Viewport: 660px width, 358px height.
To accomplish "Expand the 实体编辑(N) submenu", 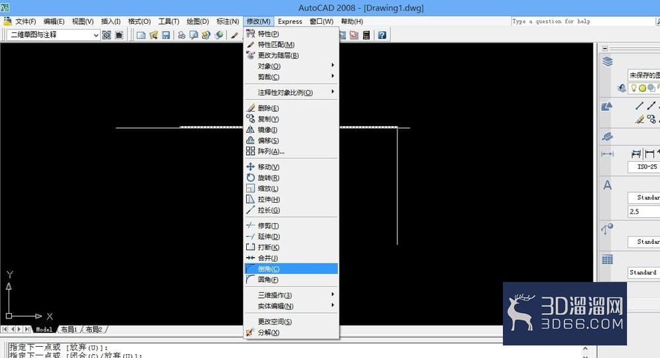I will 291,306.
